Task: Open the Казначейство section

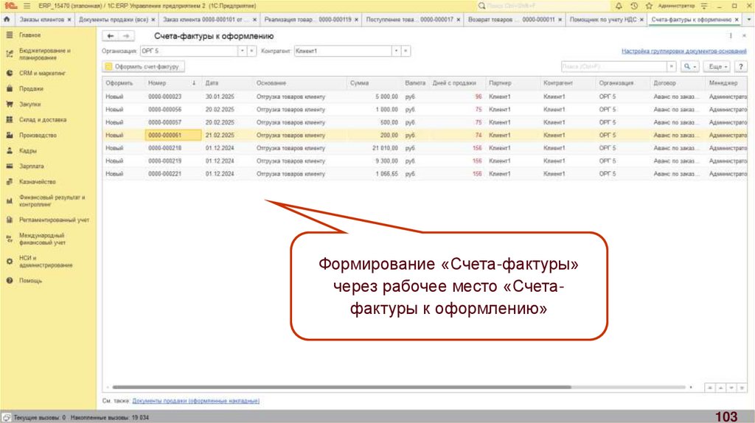Action: tap(38, 181)
